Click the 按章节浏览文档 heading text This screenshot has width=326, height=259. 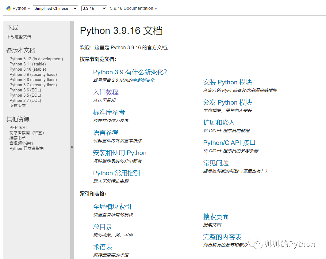98,59
